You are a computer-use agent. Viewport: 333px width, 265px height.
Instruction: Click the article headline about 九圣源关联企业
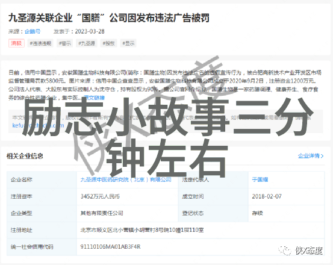point(109,17)
